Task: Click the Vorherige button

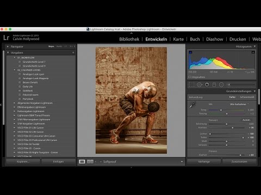Action: point(204,161)
